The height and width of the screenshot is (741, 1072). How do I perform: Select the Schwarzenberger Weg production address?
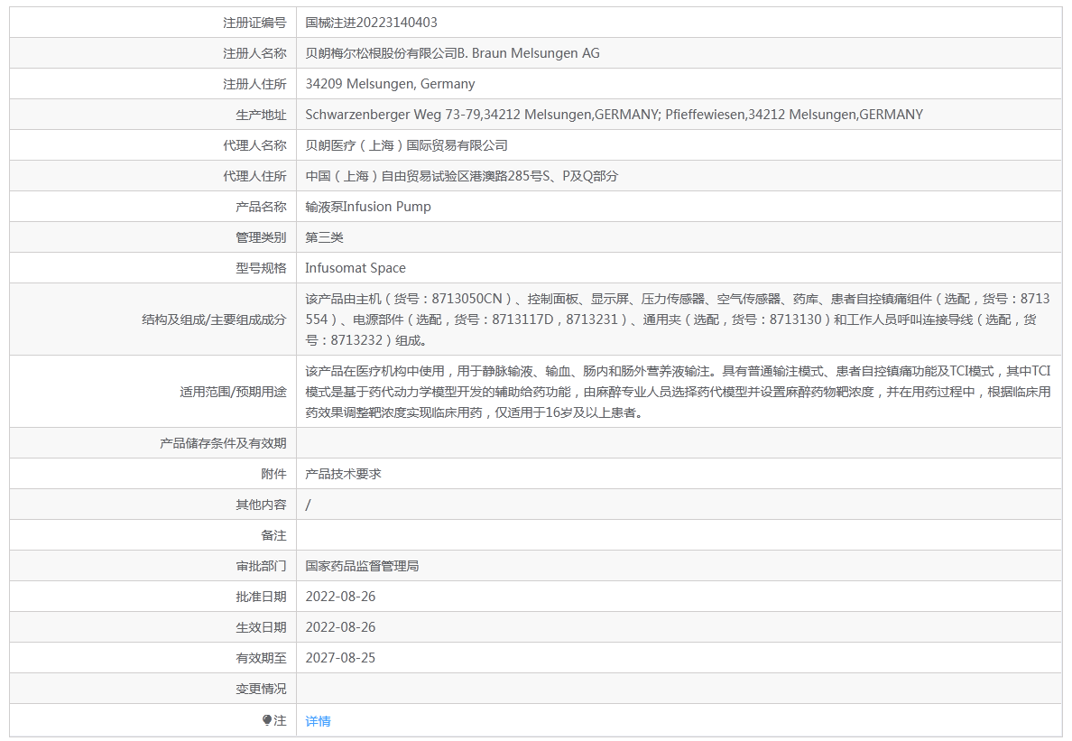point(614,115)
